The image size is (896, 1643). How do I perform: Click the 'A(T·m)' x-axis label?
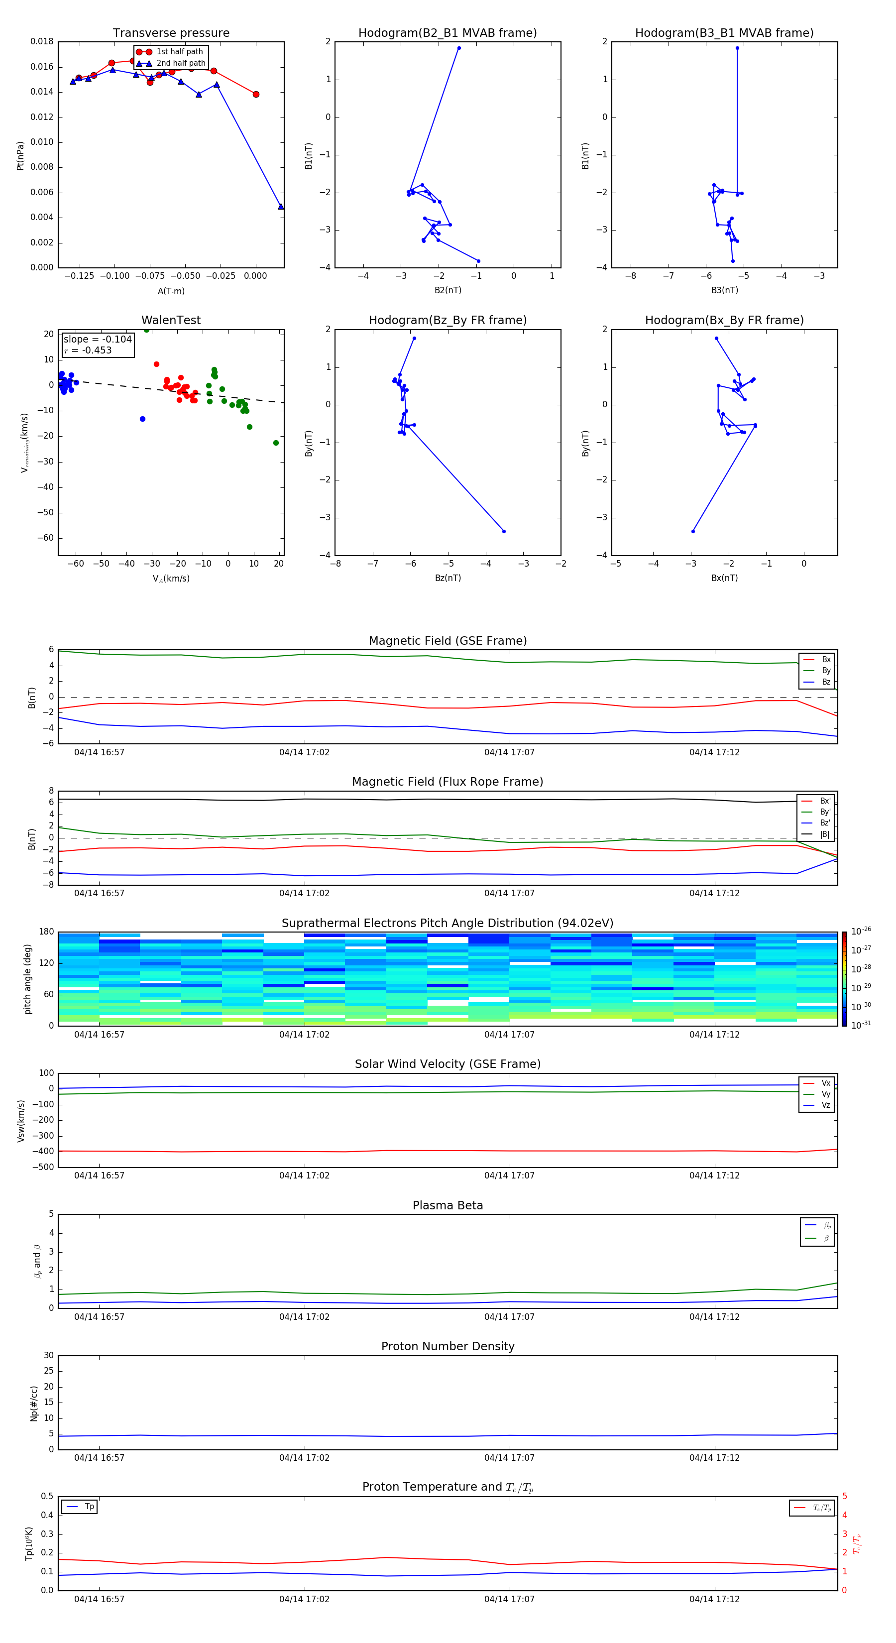click(x=171, y=291)
